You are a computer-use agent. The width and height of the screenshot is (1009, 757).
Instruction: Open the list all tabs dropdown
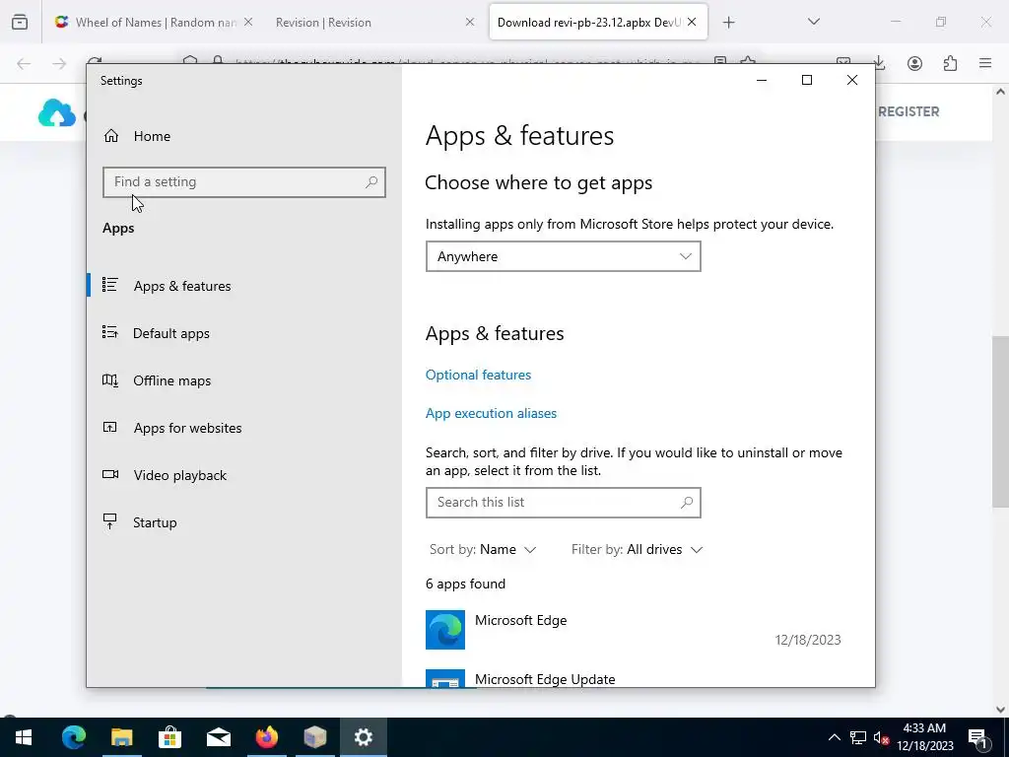tap(813, 22)
